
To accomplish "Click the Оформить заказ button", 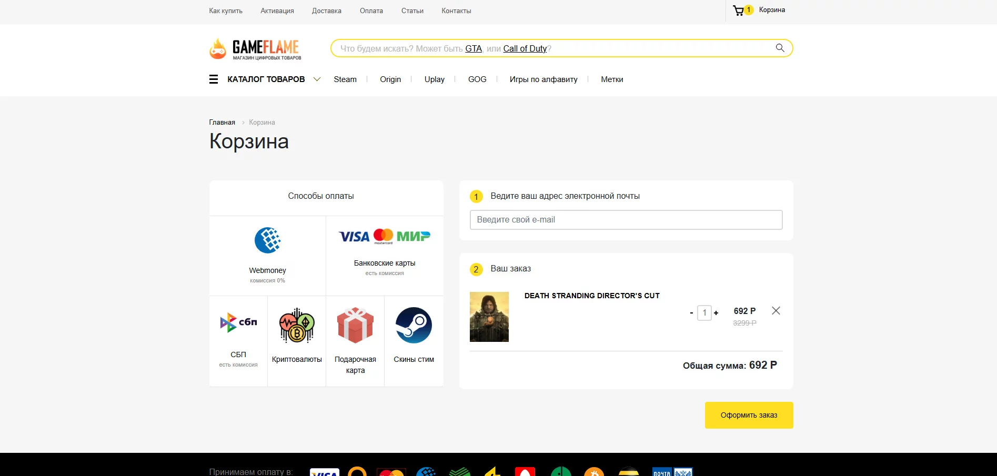I will click(749, 416).
